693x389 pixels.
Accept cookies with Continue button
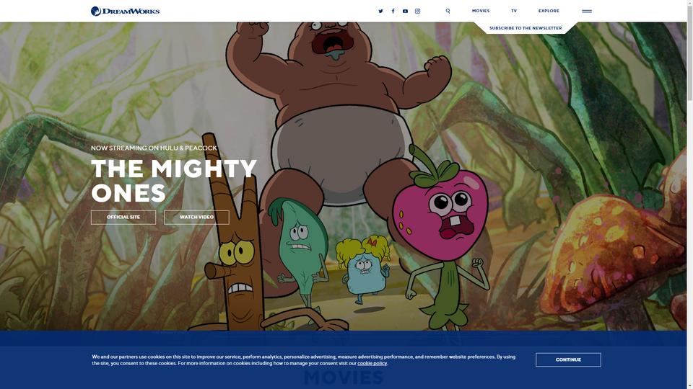568,359
